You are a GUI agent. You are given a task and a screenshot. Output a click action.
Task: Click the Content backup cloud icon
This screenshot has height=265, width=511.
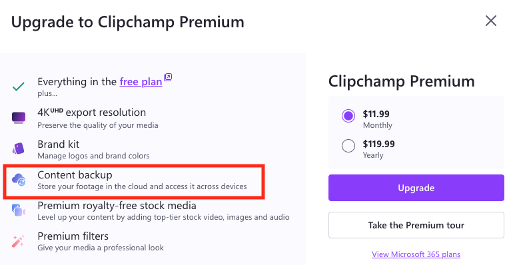19,179
